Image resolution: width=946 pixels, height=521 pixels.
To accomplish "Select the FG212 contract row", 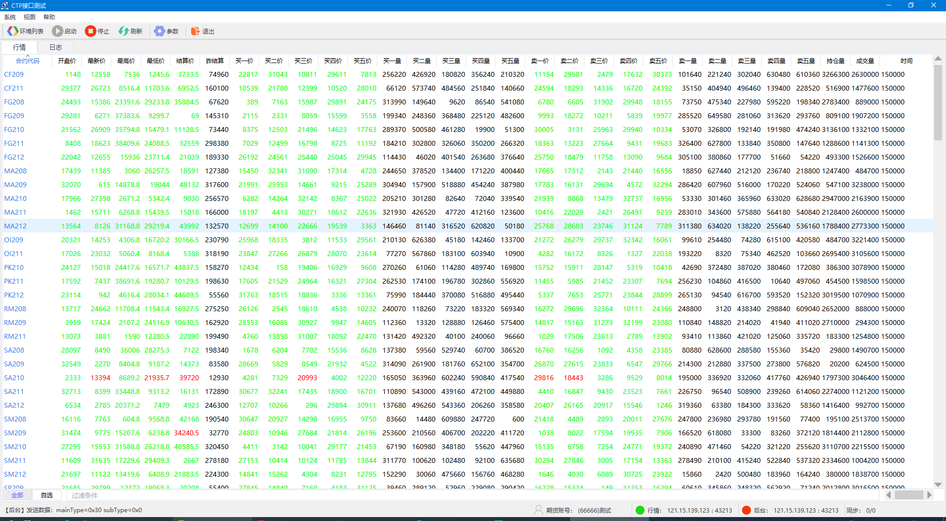I will point(468,157).
